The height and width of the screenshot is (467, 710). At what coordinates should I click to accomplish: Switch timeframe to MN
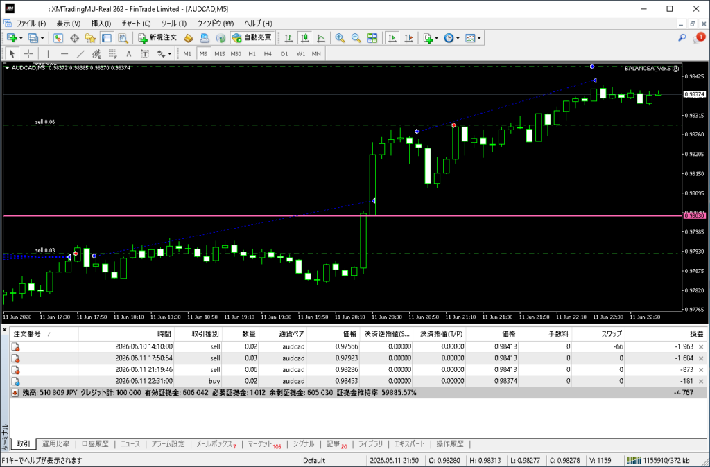click(x=316, y=54)
